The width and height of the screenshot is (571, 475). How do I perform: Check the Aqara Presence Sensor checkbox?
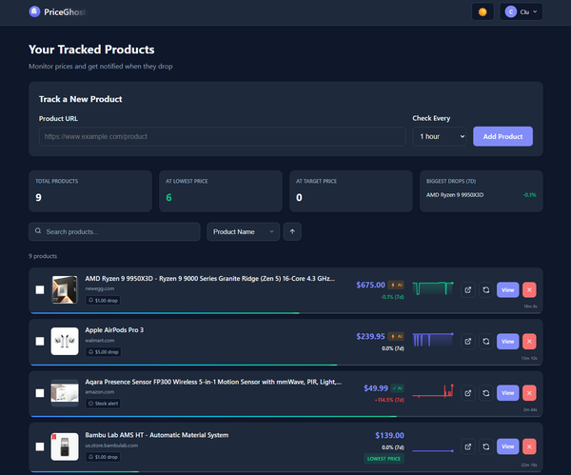pos(40,392)
